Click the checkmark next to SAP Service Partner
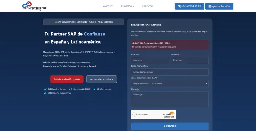 [x=45, y=89]
